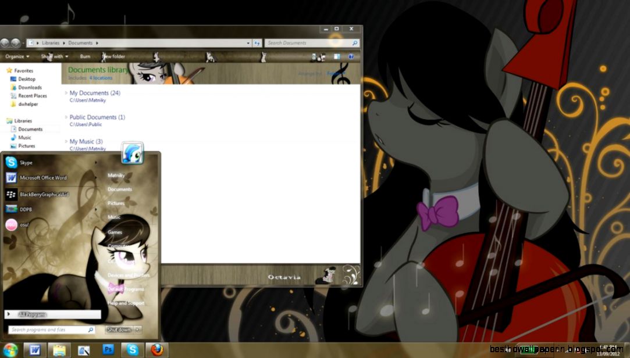Launch Microsoft Office Word from the Start menu
The height and width of the screenshot is (358, 630).
point(44,177)
